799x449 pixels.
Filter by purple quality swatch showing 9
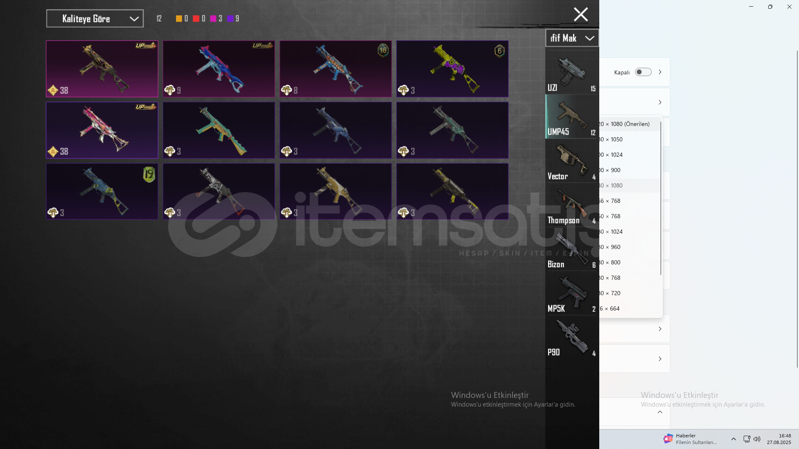click(230, 19)
